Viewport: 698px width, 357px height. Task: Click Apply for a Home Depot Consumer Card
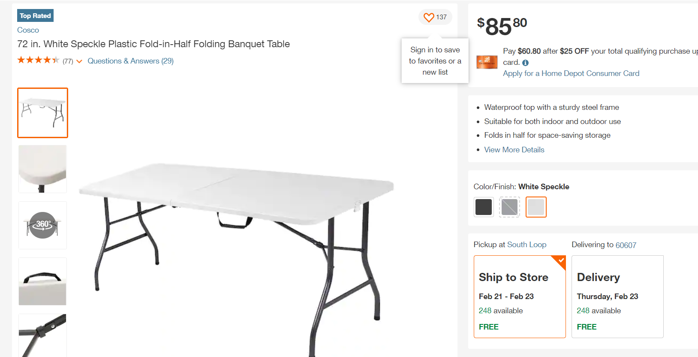[571, 73]
